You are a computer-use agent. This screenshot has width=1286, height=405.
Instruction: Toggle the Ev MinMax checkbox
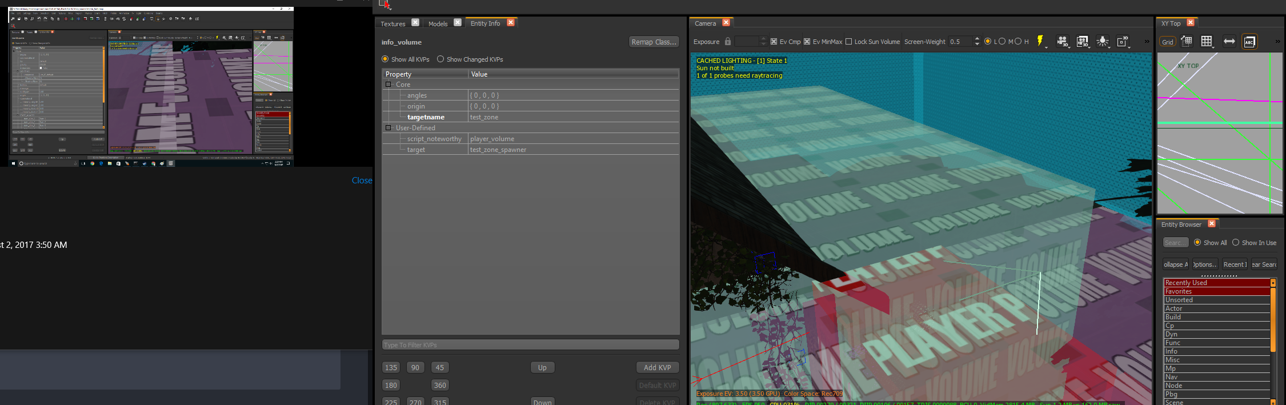click(x=807, y=42)
